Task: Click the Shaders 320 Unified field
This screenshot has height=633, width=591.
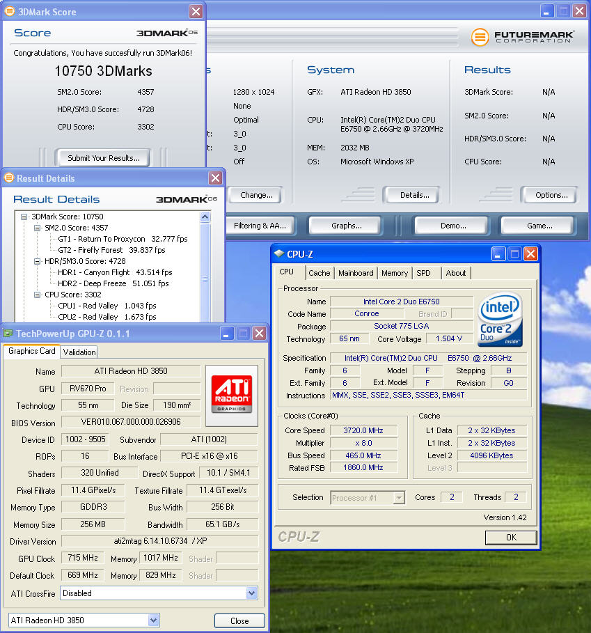Action: pos(100,473)
